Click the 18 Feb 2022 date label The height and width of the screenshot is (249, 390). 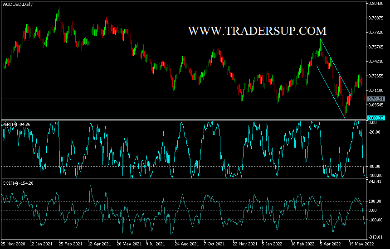point(303,244)
